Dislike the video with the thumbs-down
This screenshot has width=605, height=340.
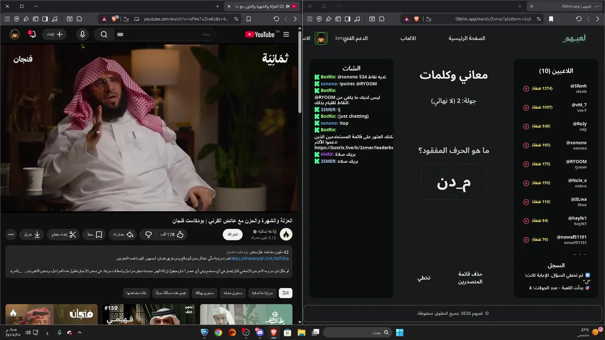[x=148, y=234]
